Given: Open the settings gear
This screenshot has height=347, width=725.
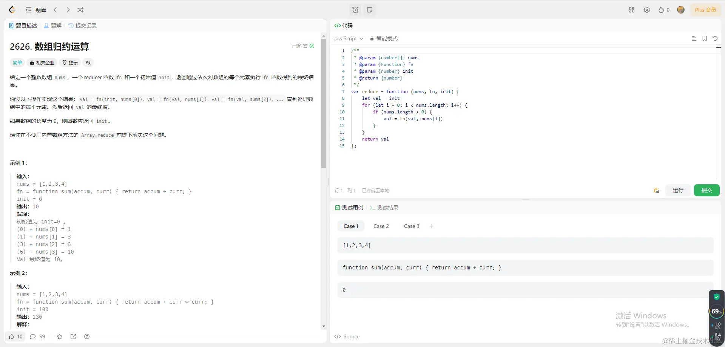Looking at the screenshot, I should tap(647, 10).
